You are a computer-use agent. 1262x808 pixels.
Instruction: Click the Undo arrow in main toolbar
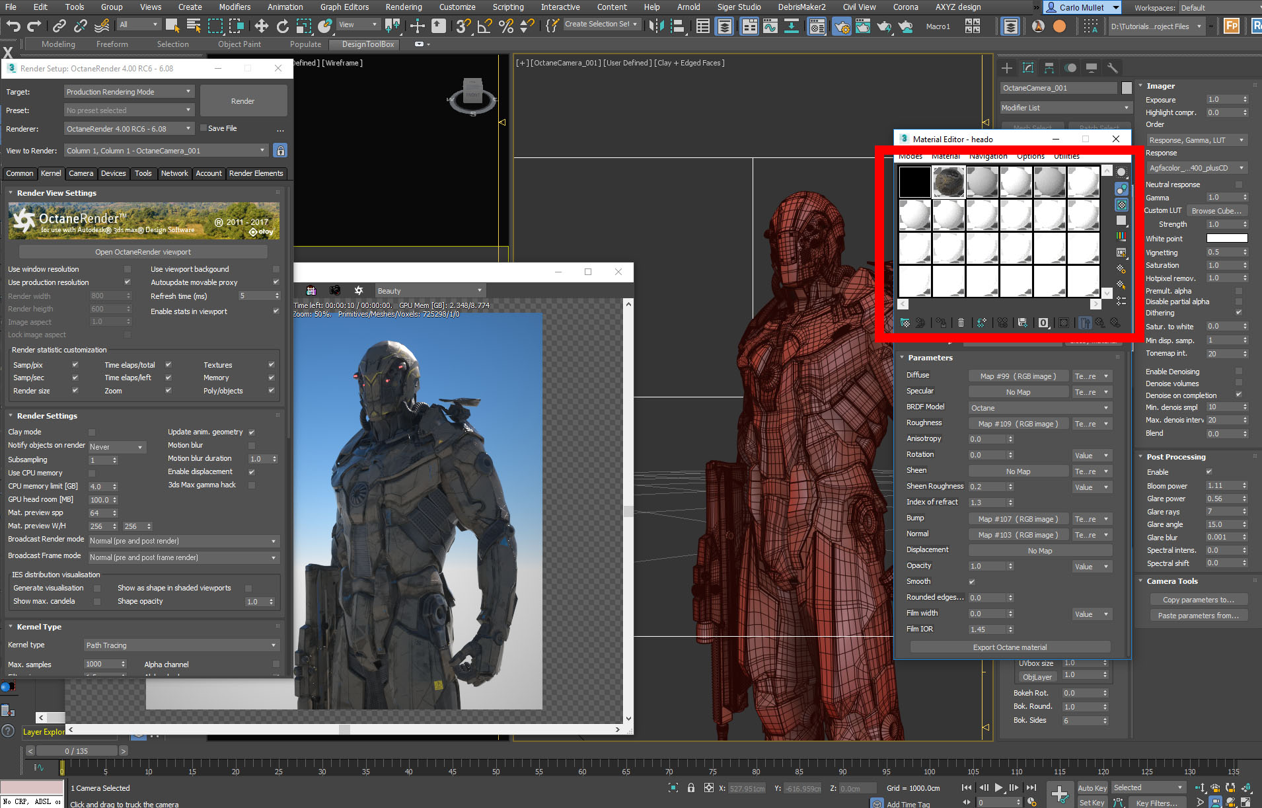pyautogui.click(x=13, y=26)
